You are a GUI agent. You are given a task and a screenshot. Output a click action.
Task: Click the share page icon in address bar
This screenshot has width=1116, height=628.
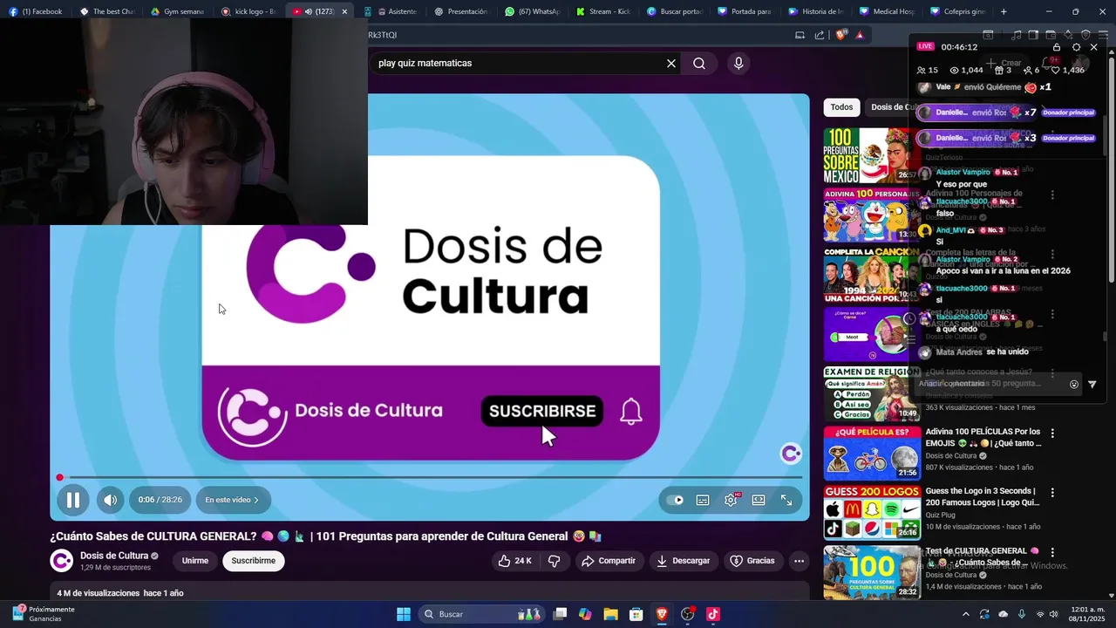click(820, 35)
